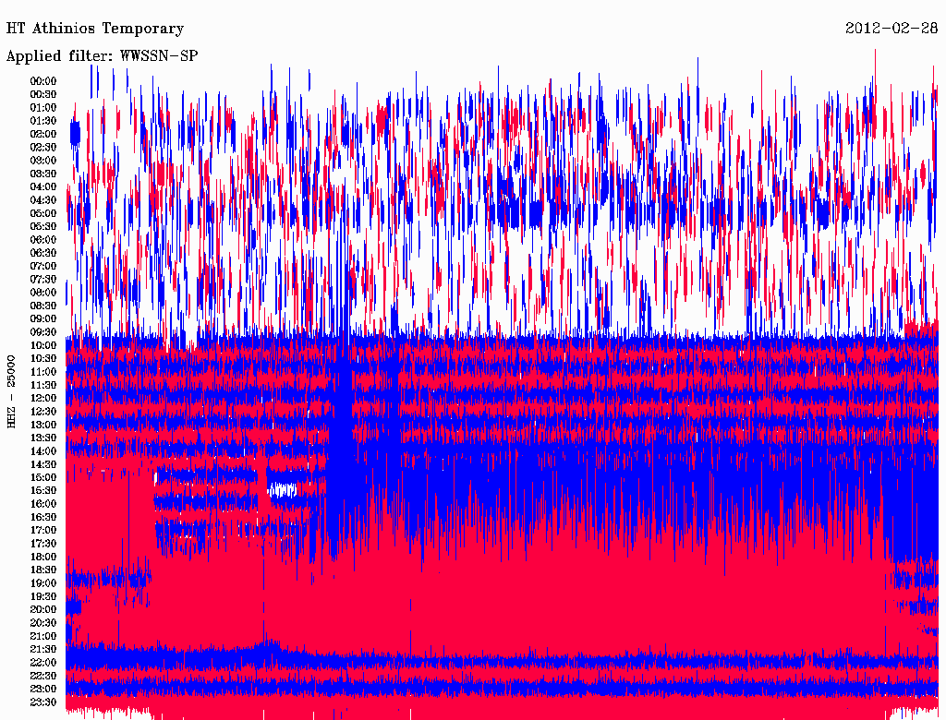Select the 13:30 time row label
Viewport: 946px width, 720px height.
43,438
